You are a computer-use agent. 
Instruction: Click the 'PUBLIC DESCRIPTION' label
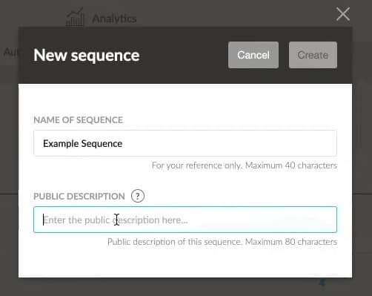tap(79, 197)
